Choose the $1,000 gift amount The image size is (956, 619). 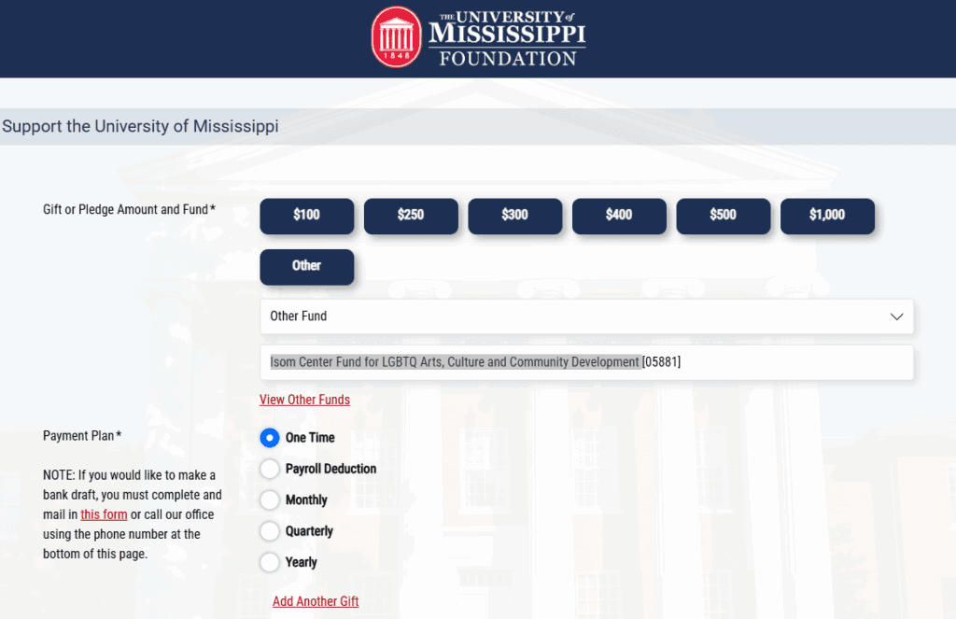coord(827,216)
